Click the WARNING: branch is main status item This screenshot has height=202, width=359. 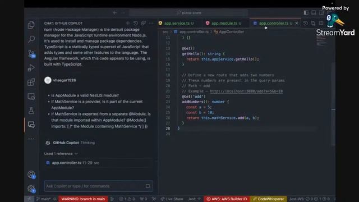click(x=83, y=199)
